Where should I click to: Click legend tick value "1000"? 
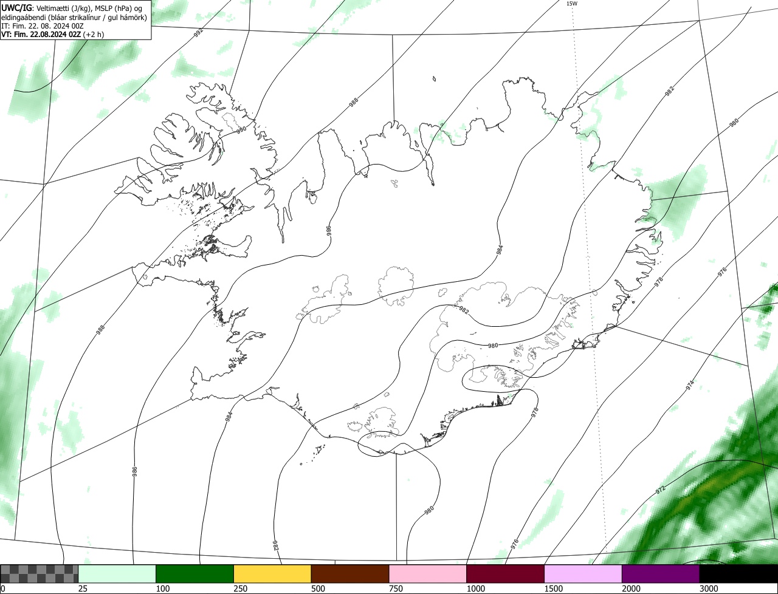475,589
